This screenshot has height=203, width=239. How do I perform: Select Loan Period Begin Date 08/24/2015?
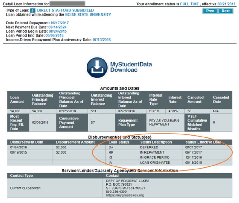click(58, 31)
